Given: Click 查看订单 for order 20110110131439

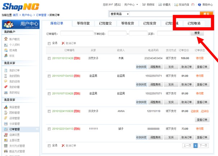Looking at the screenshot, I should (202, 67).
